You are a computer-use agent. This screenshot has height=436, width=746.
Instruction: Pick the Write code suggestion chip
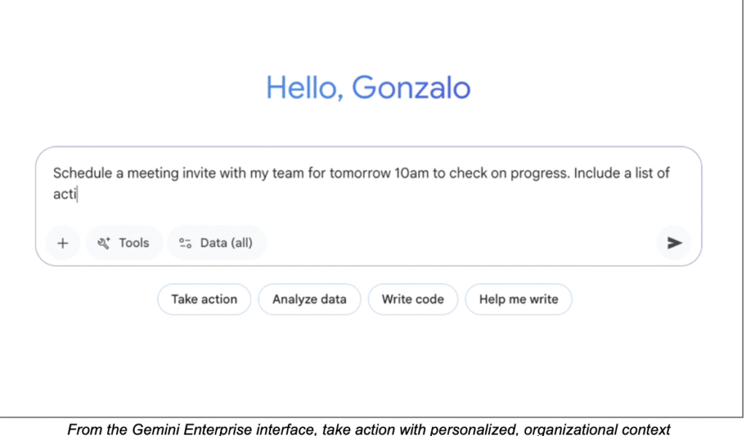coord(412,299)
